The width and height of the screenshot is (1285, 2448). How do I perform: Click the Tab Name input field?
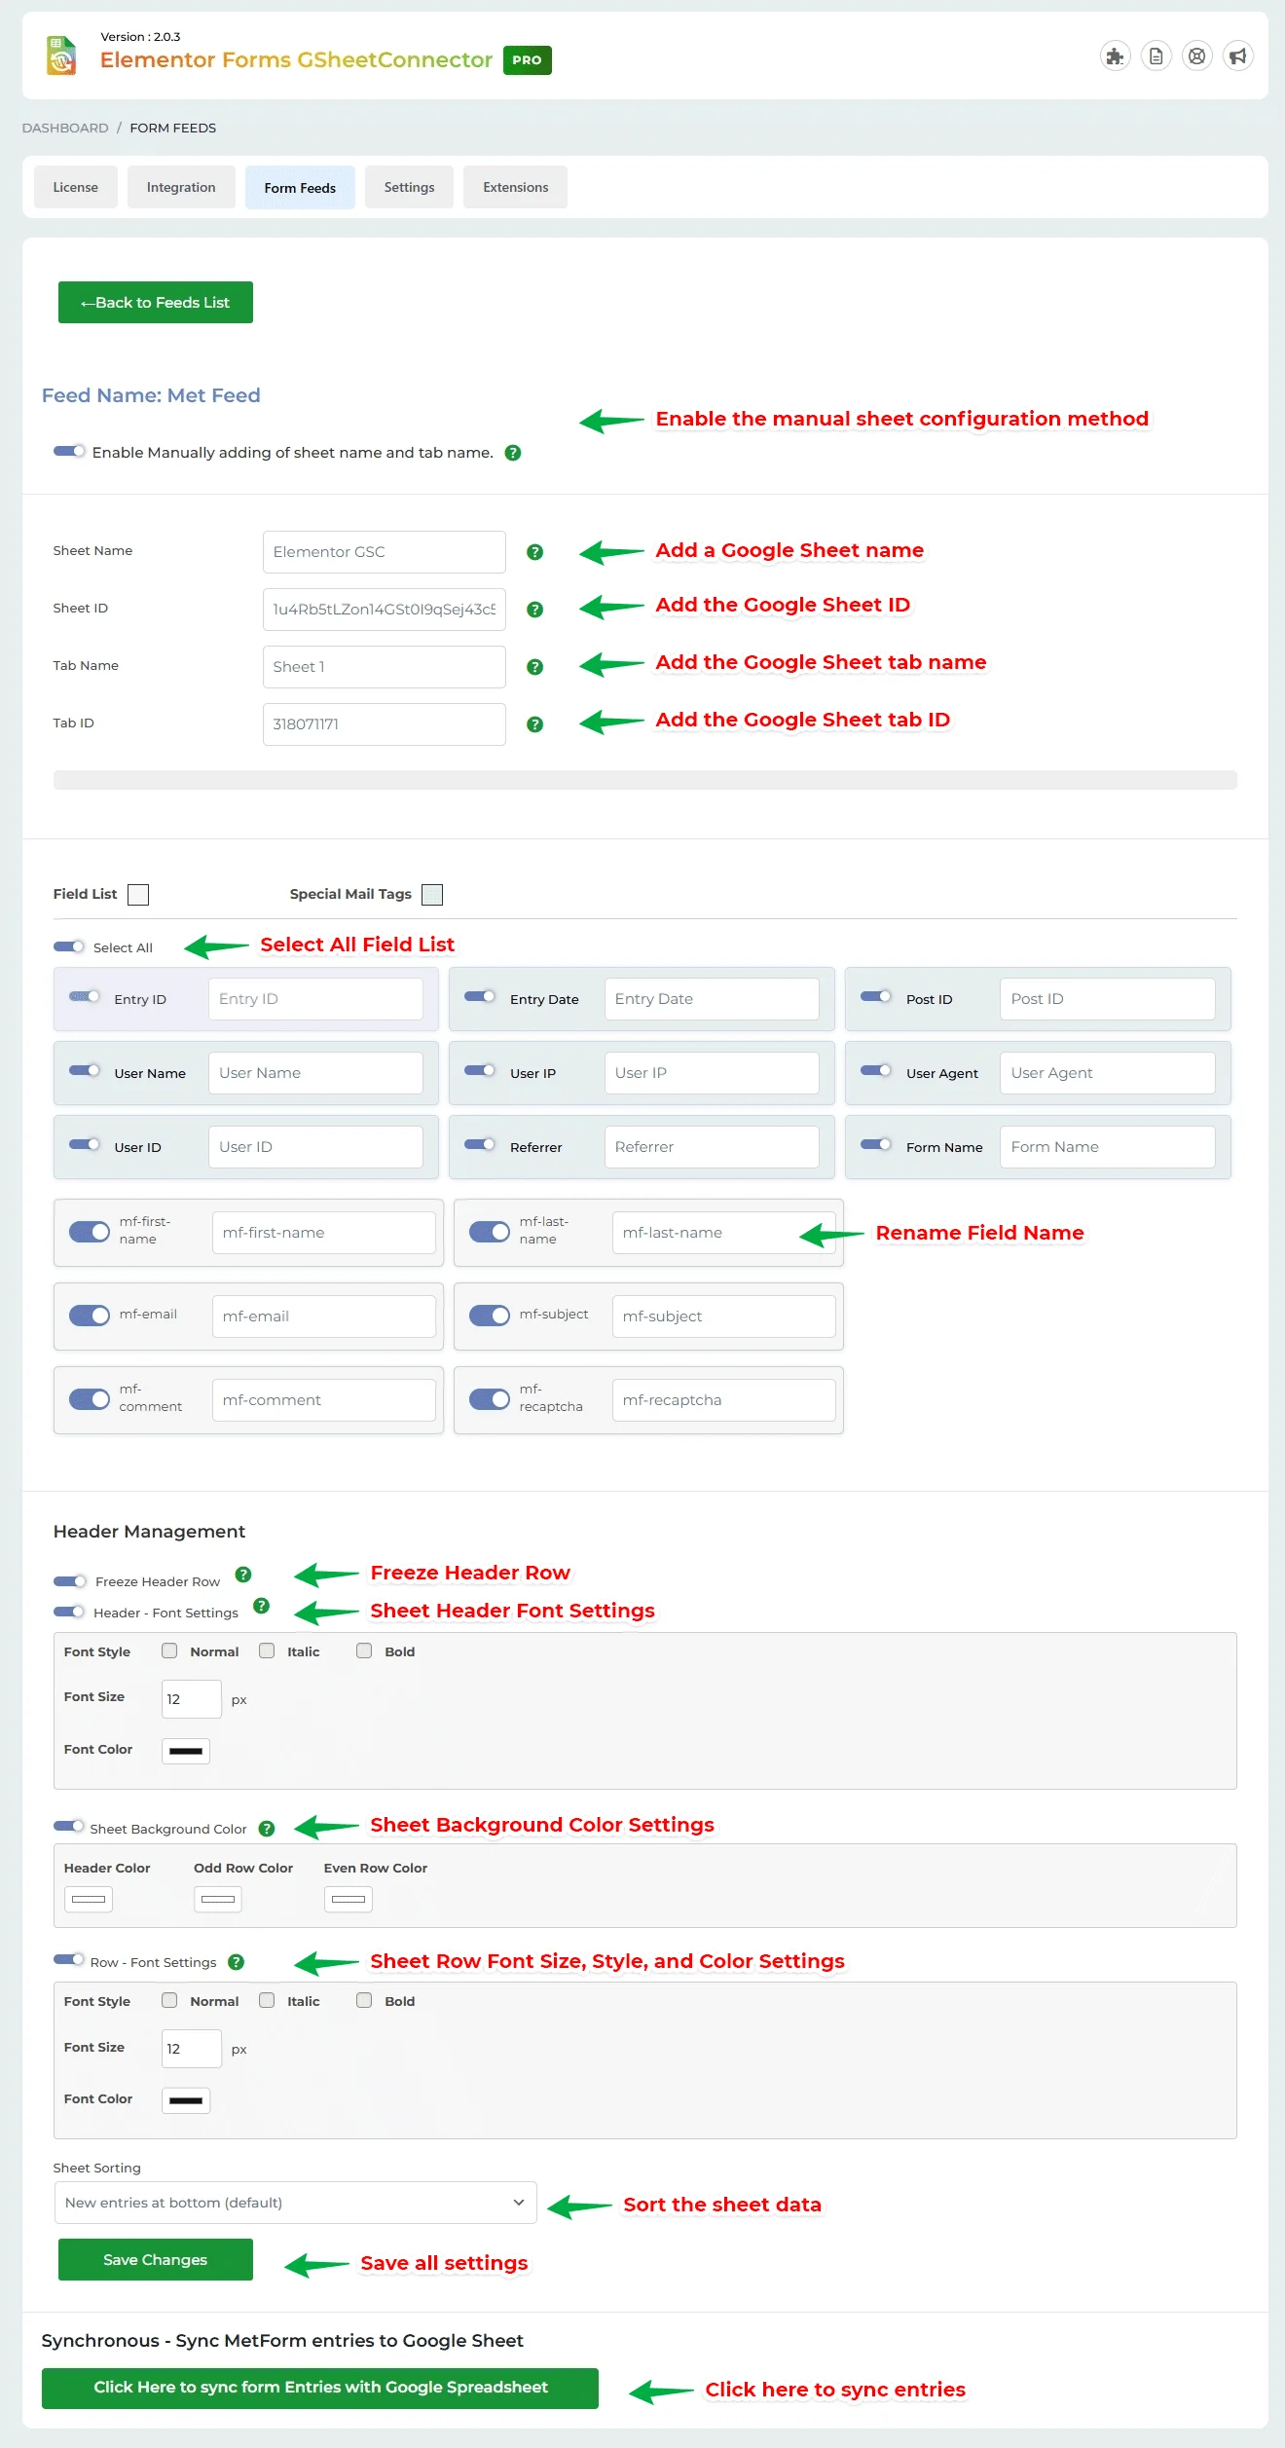pyautogui.click(x=385, y=667)
